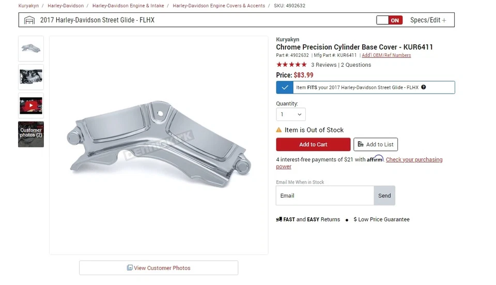496x285 pixels.
Task: Open Add'l OEM/Ref Numbers link
Action: pos(386,55)
